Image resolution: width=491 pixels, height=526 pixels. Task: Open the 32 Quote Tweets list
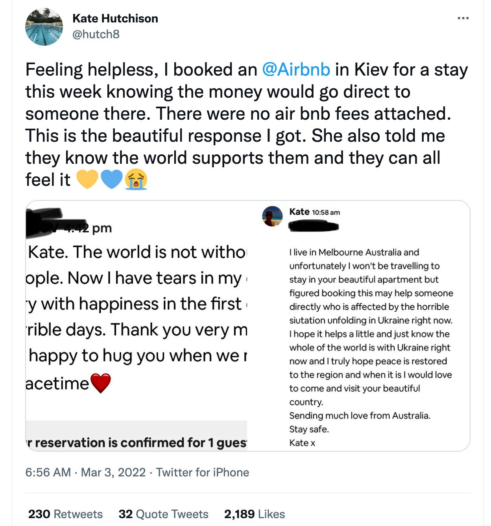[163, 514]
